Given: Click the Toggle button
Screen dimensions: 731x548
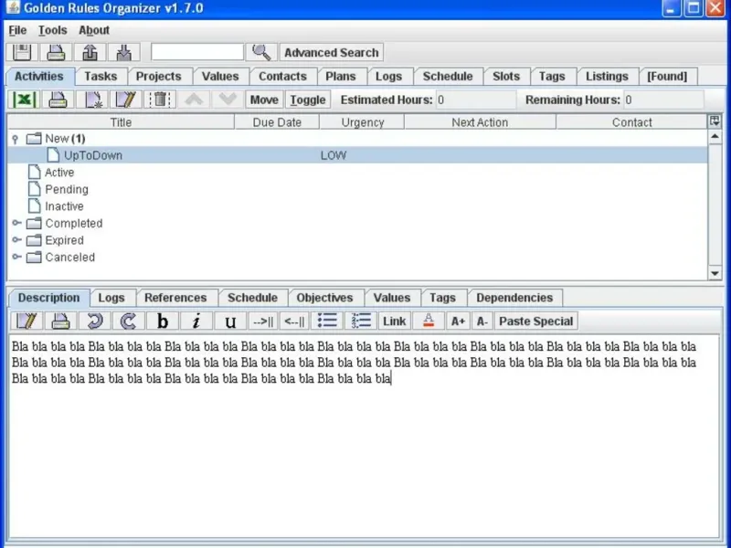Looking at the screenshot, I should pyautogui.click(x=308, y=100).
